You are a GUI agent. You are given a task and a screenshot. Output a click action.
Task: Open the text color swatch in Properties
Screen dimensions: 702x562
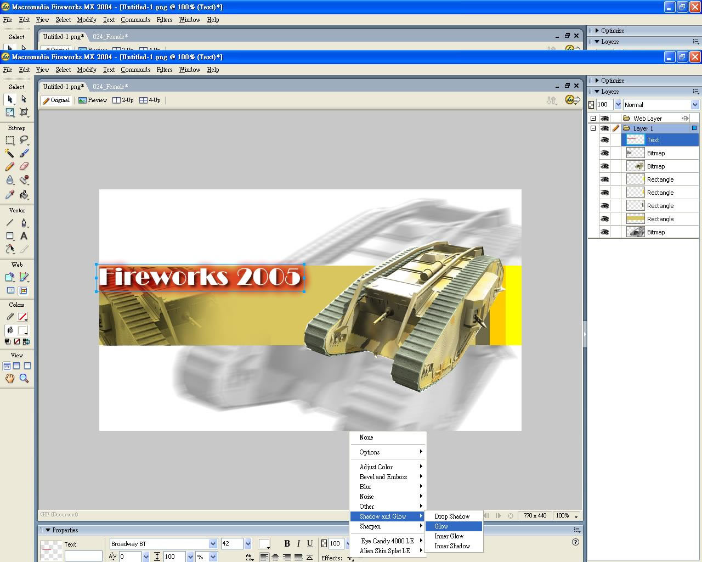(264, 544)
